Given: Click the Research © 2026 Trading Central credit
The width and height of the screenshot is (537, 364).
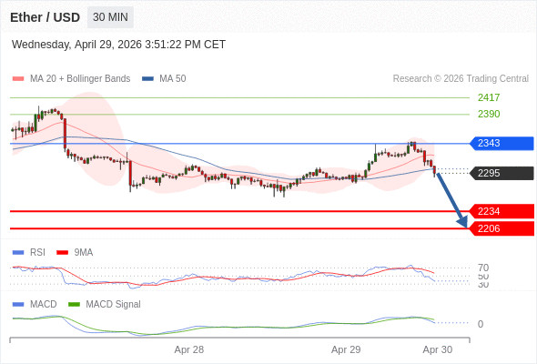Looking at the screenshot, I should pos(461,79).
